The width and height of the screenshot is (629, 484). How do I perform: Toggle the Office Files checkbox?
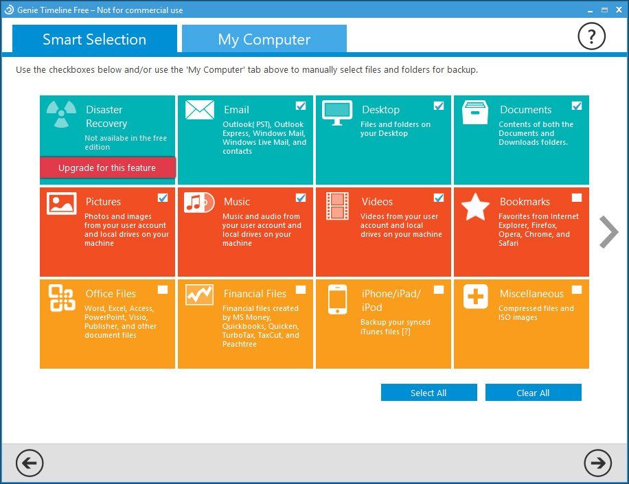click(x=163, y=289)
